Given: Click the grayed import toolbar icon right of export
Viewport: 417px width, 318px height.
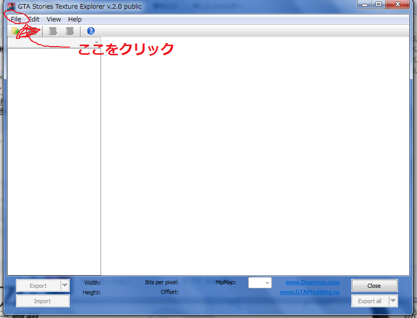Looking at the screenshot, I should pyautogui.click(x=70, y=31).
